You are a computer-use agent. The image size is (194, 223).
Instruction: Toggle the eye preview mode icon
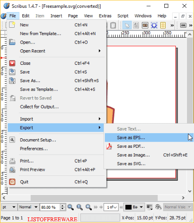pyautogui.click(x=158, y=207)
